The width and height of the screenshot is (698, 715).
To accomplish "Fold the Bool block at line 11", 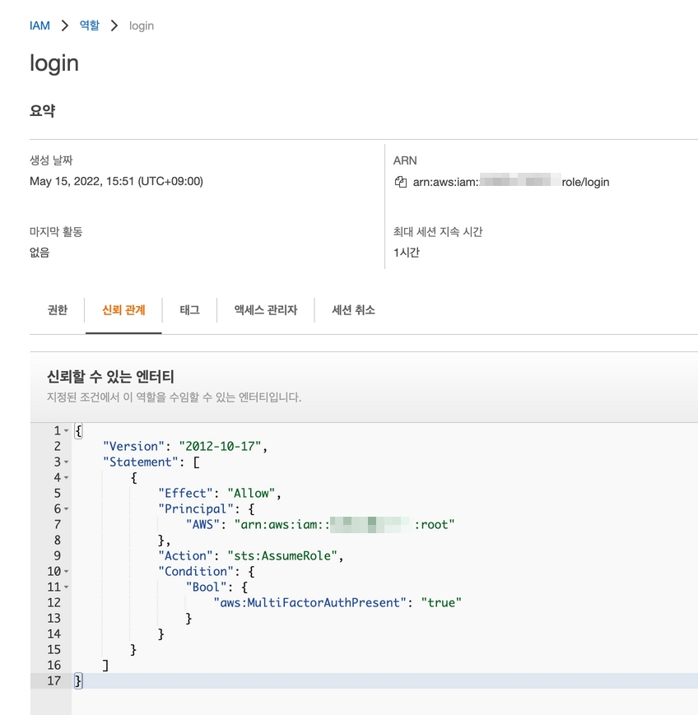I will click(x=66, y=587).
